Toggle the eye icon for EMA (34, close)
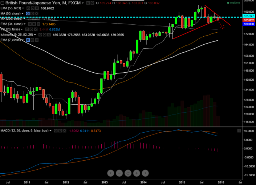This screenshot has height=185, width=256. [30, 24]
